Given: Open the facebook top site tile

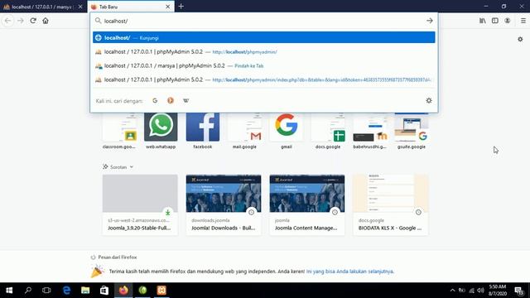Looking at the screenshot, I should 202,131.
